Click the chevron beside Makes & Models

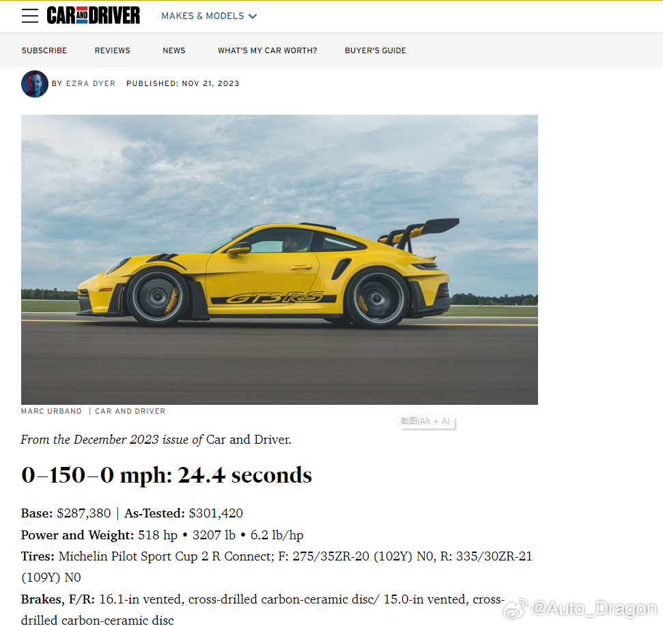[253, 16]
